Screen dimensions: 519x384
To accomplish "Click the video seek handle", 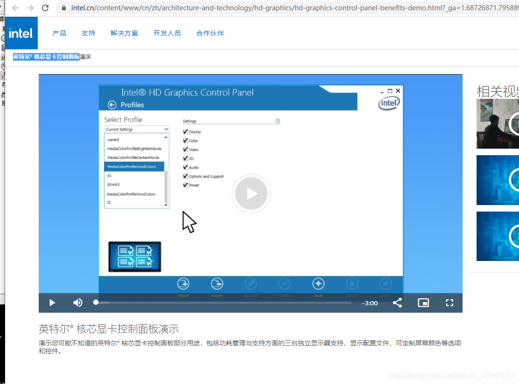I will click(96, 302).
